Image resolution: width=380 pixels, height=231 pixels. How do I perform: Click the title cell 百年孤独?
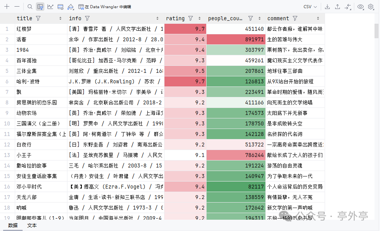(41, 60)
